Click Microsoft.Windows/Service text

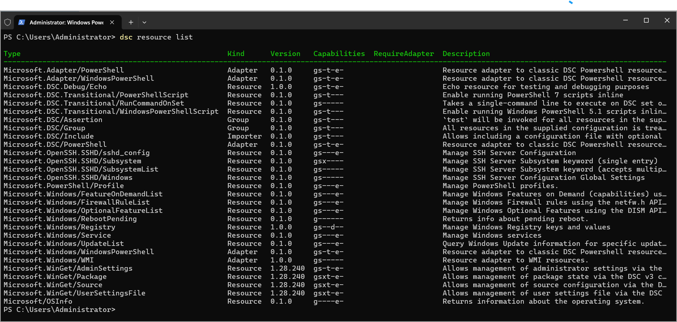57,235
